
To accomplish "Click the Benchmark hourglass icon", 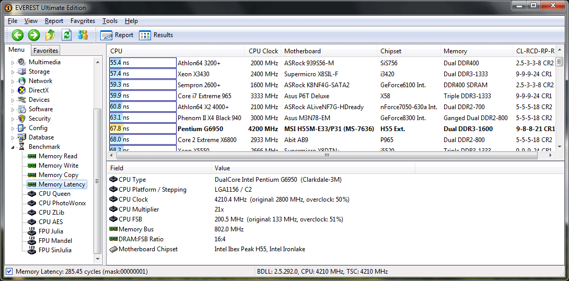I will [22, 147].
